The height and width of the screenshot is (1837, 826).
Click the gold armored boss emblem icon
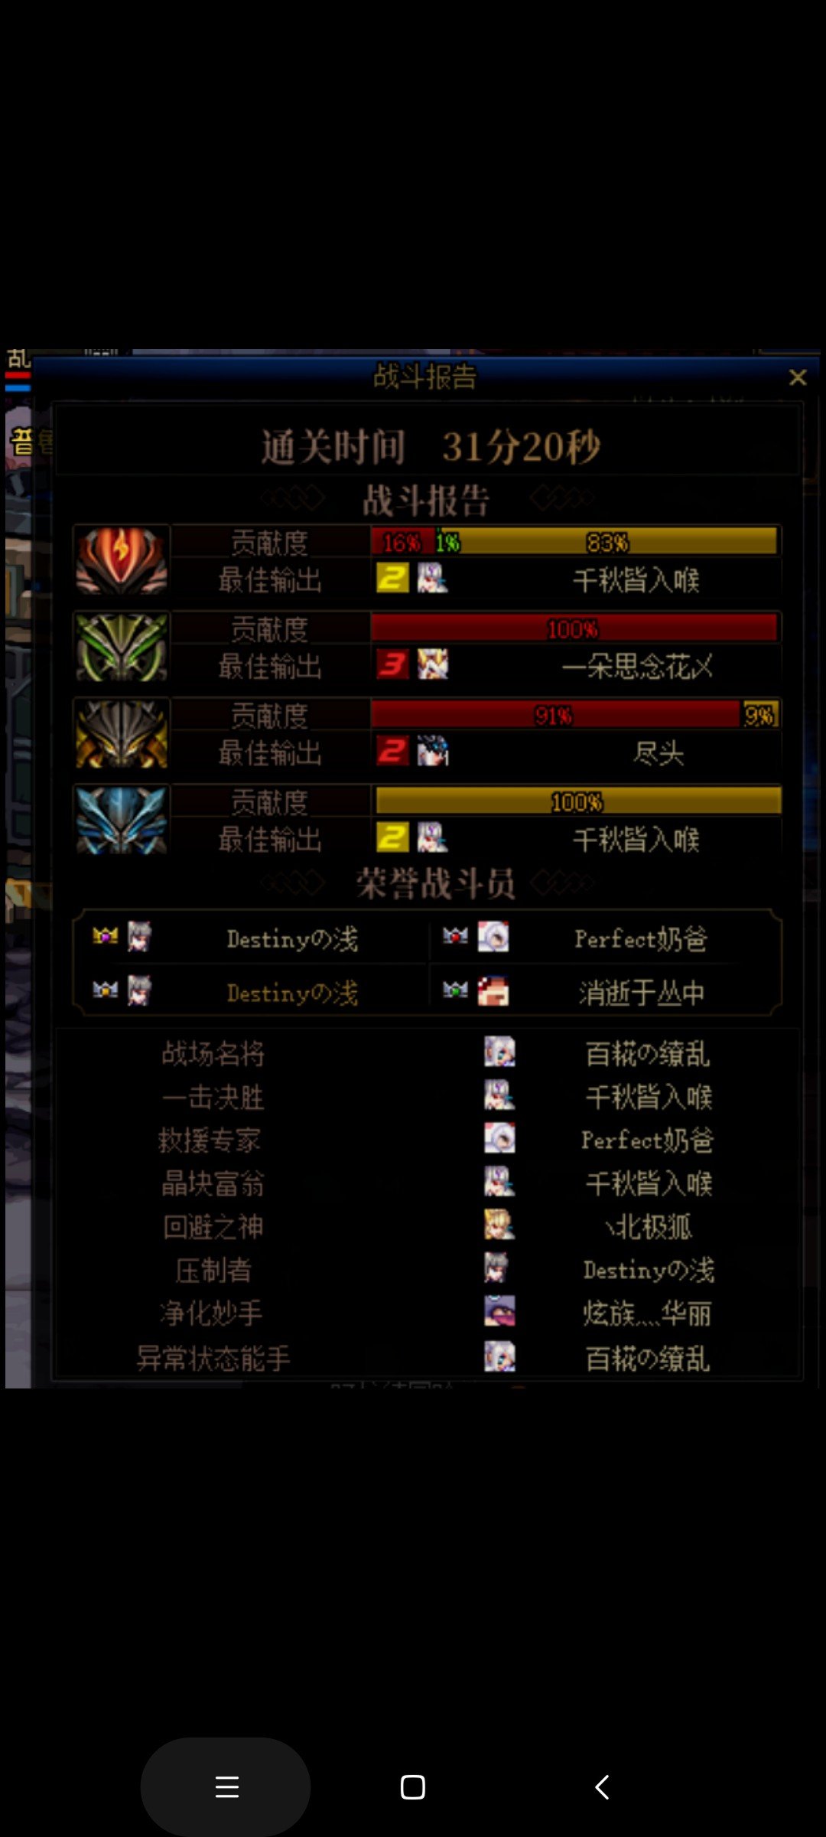coord(122,733)
